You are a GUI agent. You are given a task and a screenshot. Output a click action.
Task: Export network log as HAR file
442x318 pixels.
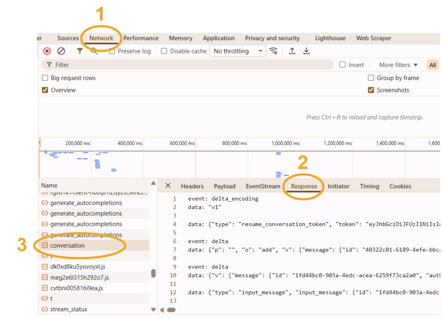click(x=306, y=51)
